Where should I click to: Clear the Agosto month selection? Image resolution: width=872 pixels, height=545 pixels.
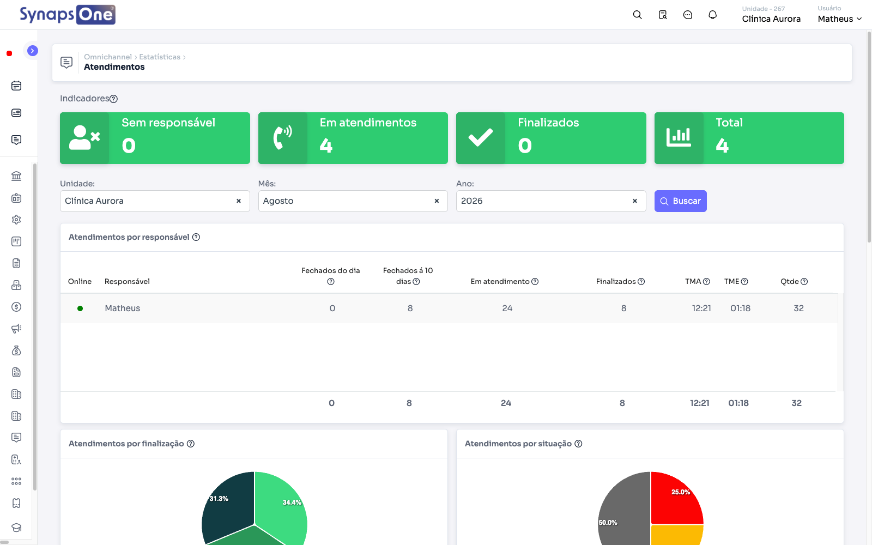pos(437,201)
